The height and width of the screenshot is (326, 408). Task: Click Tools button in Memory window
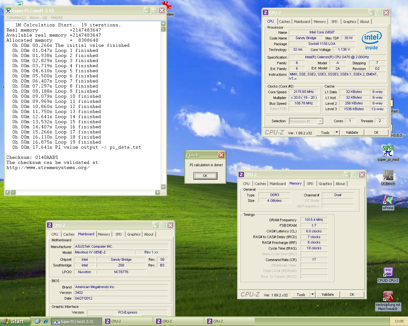[x=301, y=294]
